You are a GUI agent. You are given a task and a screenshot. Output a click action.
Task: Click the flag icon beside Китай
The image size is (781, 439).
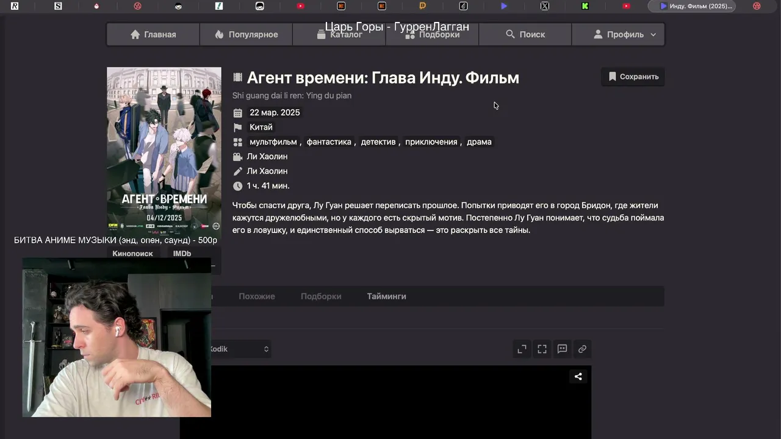click(237, 127)
